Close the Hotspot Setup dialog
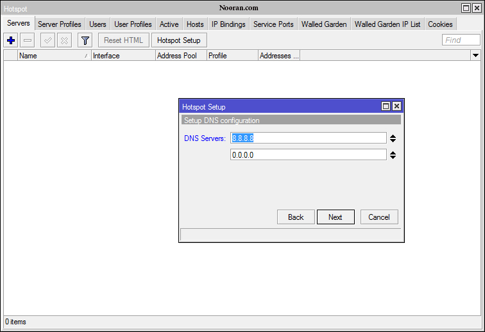The height and width of the screenshot is (332, 485). (x=396, y=106)
